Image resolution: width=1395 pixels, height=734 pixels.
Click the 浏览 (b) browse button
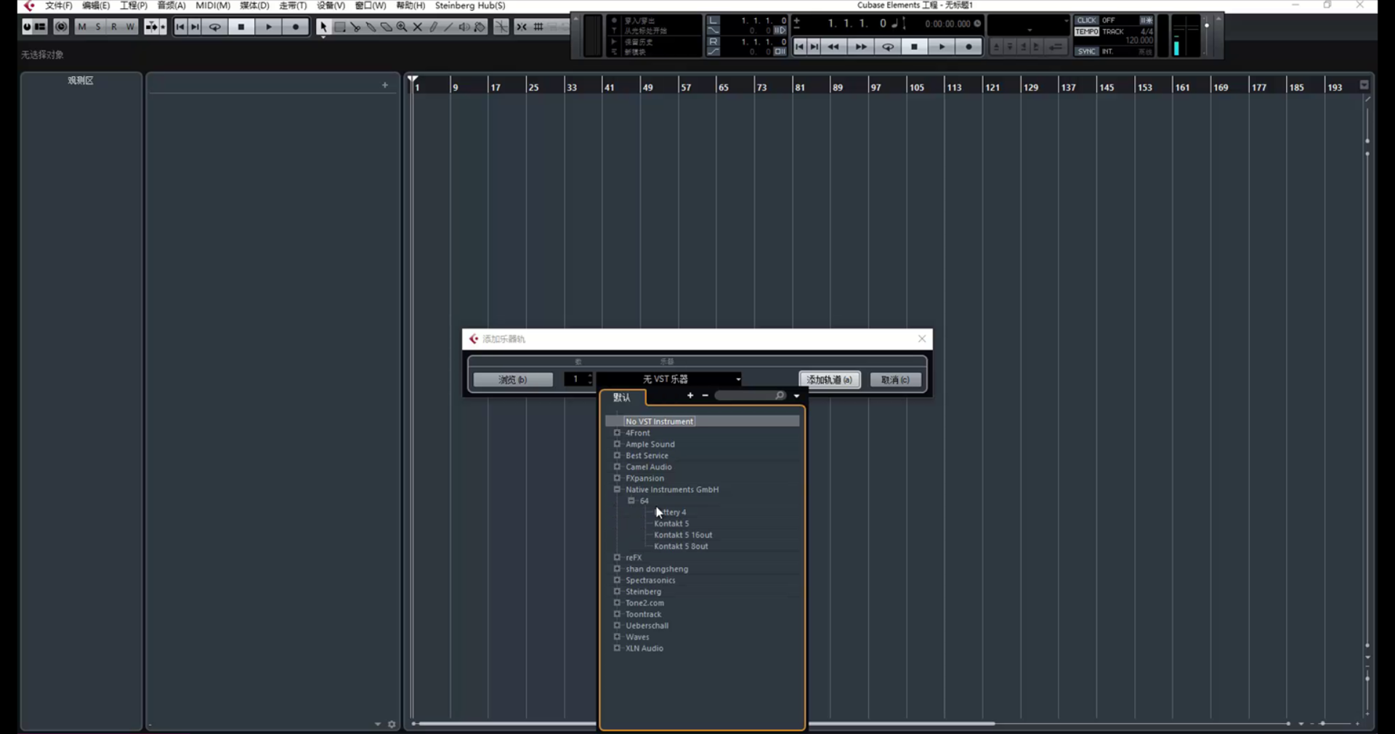click(513, 380)
